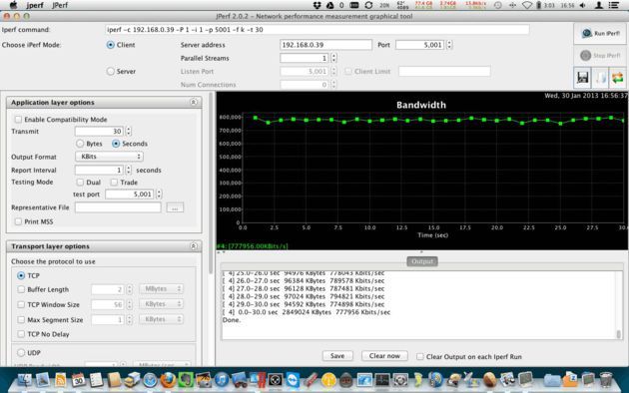
Task: Click the Time Machine menu bar icon
Action: pyautogui.click(x=498, y=5)
